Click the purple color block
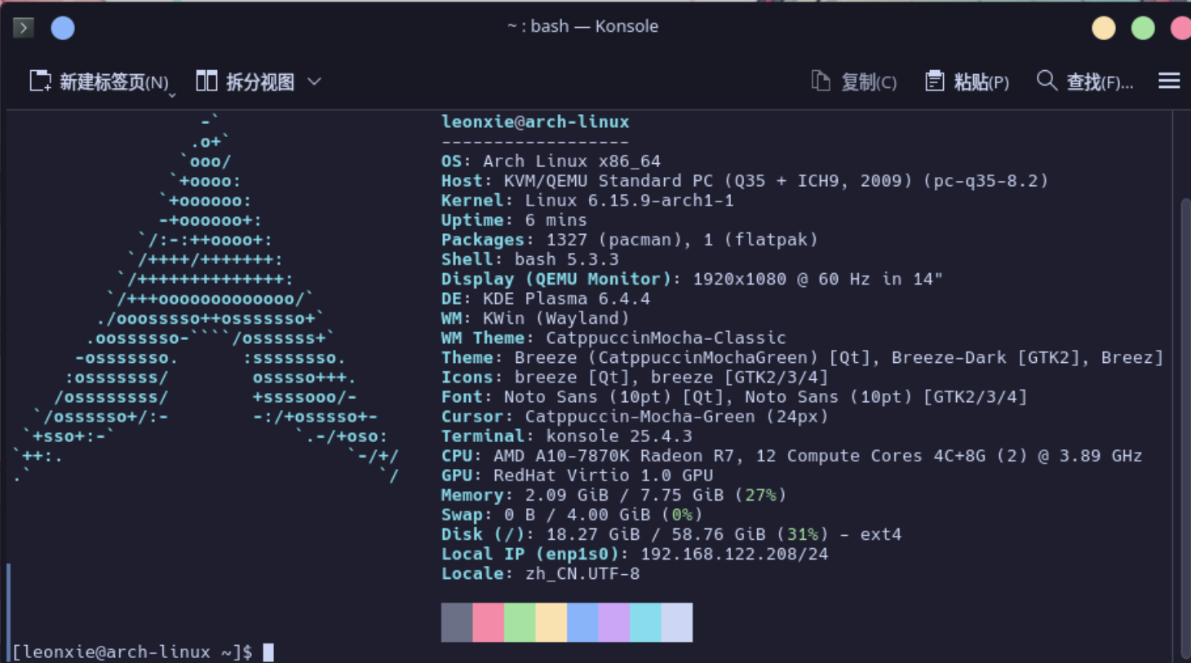The width and height of the screenshot is (1191, 663). (614, 622)
